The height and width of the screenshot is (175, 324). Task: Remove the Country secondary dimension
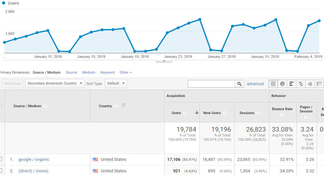click(x=123, y=105)
